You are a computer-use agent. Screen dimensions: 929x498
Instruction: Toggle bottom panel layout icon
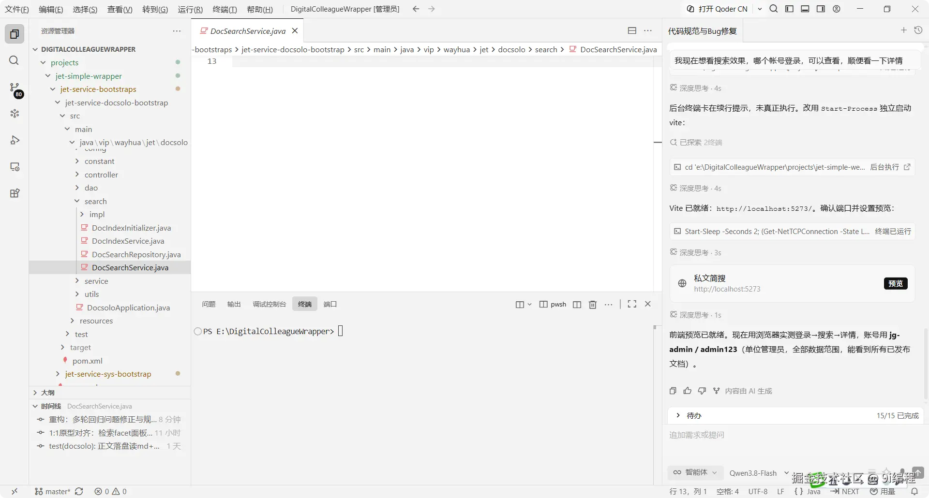[x=805, y=9]
